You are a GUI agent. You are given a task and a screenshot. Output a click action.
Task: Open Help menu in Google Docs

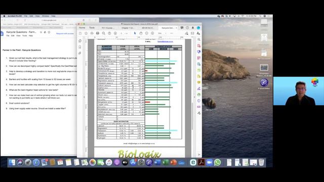point(31,36)
